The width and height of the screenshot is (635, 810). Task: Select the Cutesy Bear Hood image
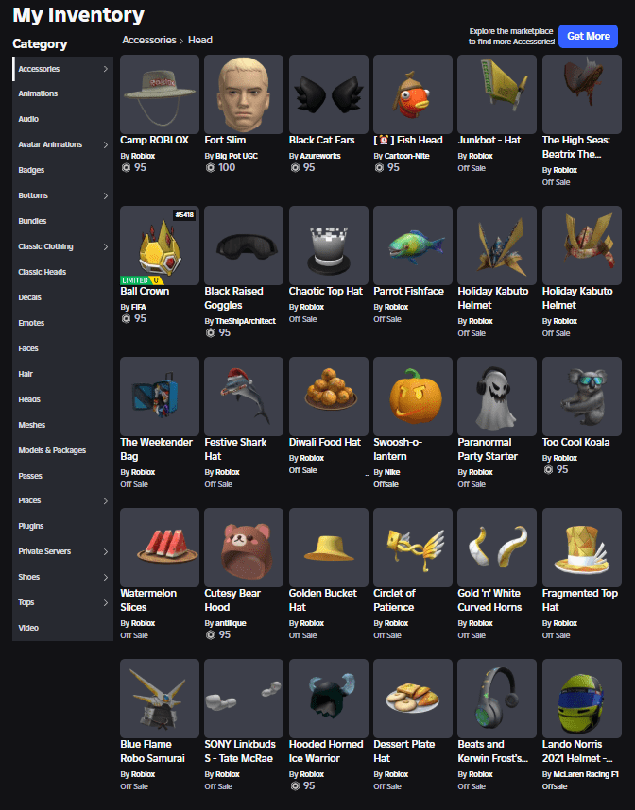click(244, 548)
